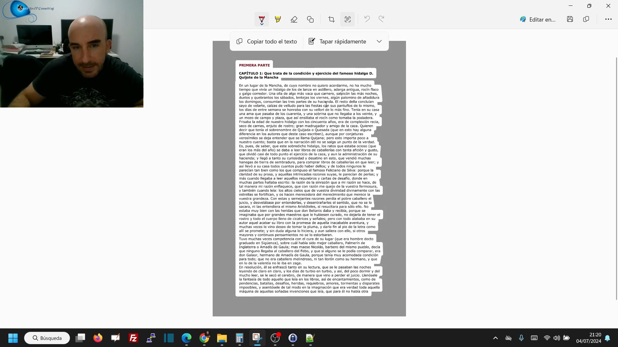This screenshot has height=347, width=618.
Task: Click 'Tapar rápidamente' button
Action: pyautogui.click(x=337, y=42)
